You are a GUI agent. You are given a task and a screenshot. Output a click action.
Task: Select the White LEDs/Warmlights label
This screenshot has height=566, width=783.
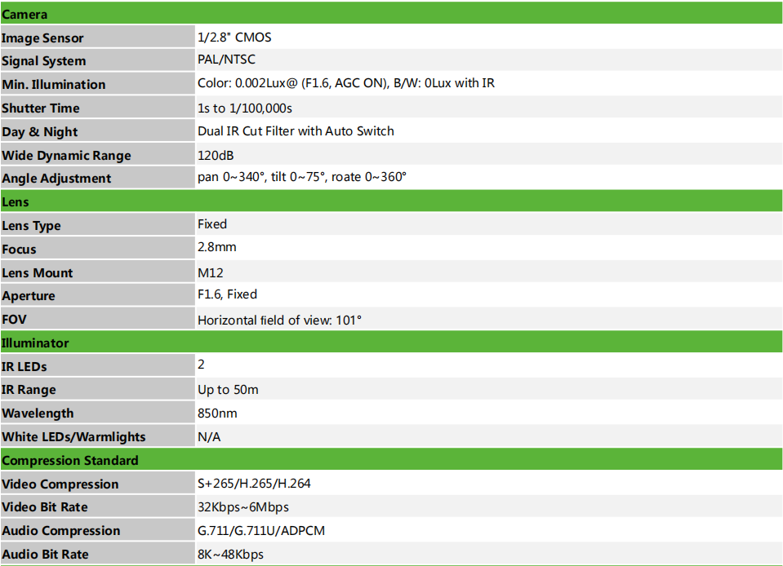(74, 437)
